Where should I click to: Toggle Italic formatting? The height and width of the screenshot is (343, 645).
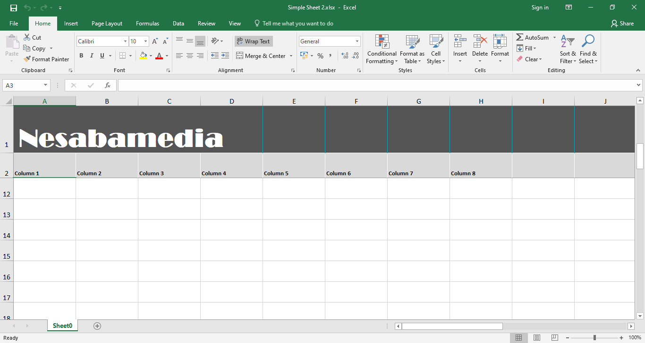pyautogui.click(x=92, y=56)
